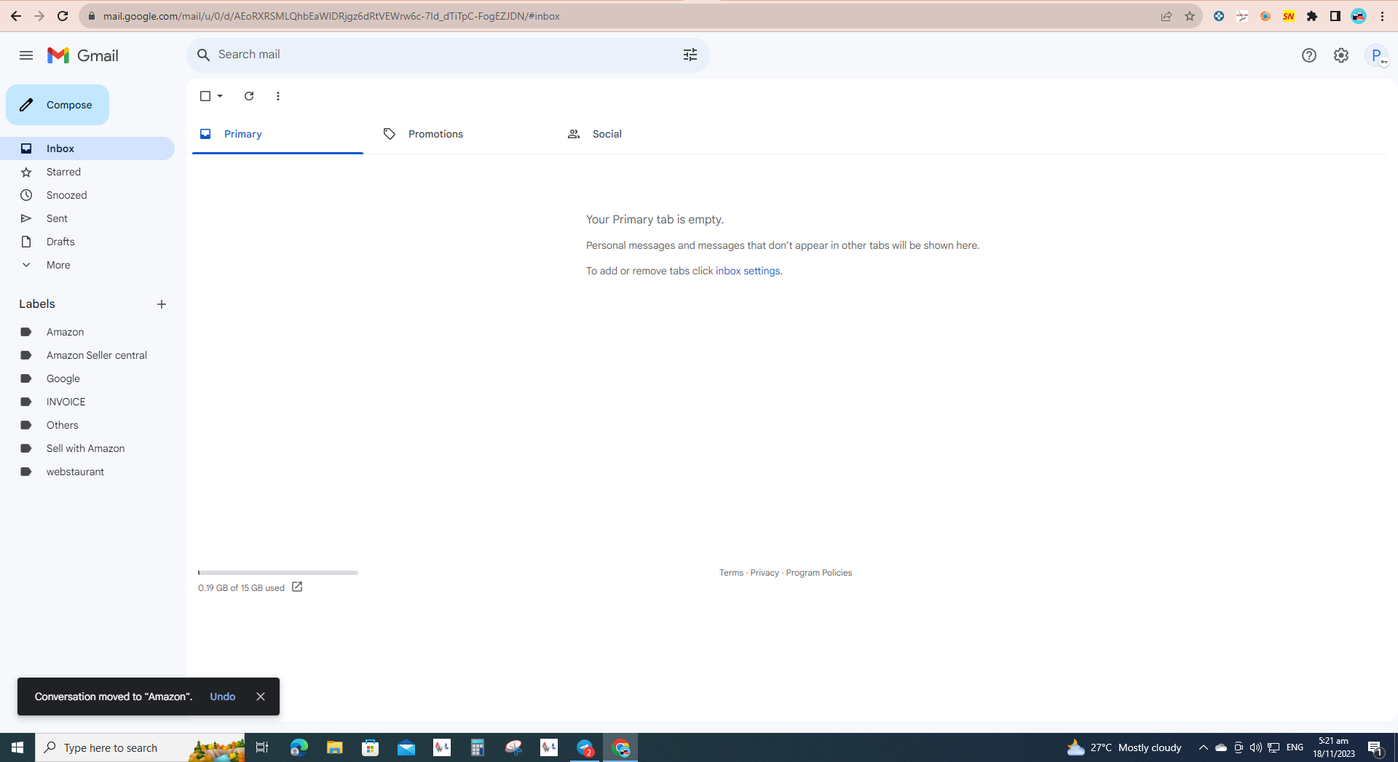Open Microsoft Store from taskbar
Viewport: 1398px width, 762px height.
(x=370, y=747)
